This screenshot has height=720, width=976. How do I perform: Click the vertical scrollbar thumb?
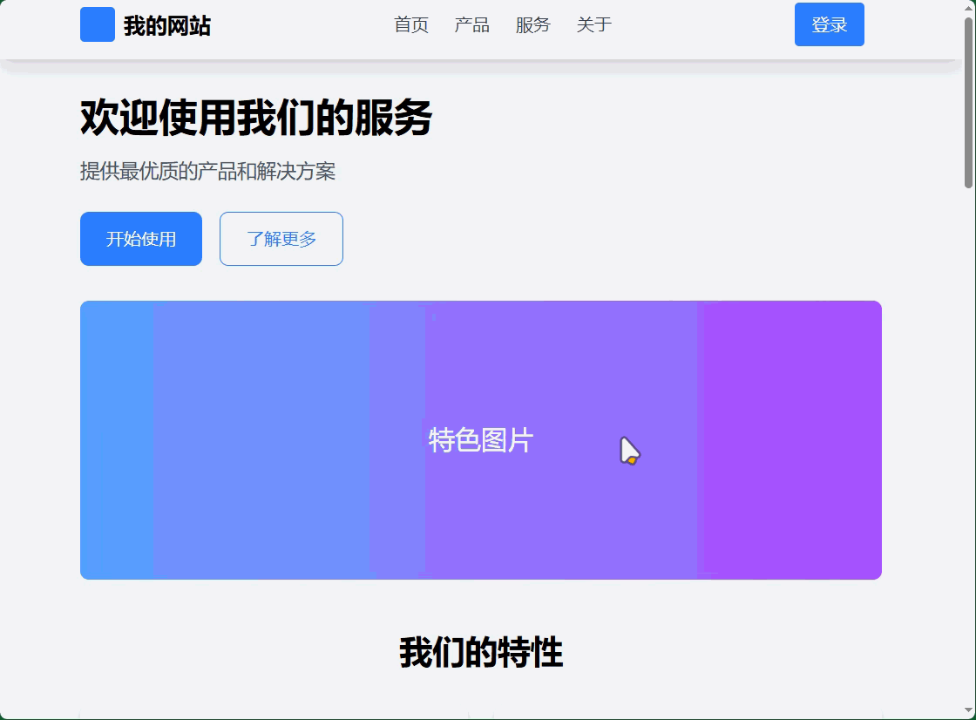coord(968,103)
